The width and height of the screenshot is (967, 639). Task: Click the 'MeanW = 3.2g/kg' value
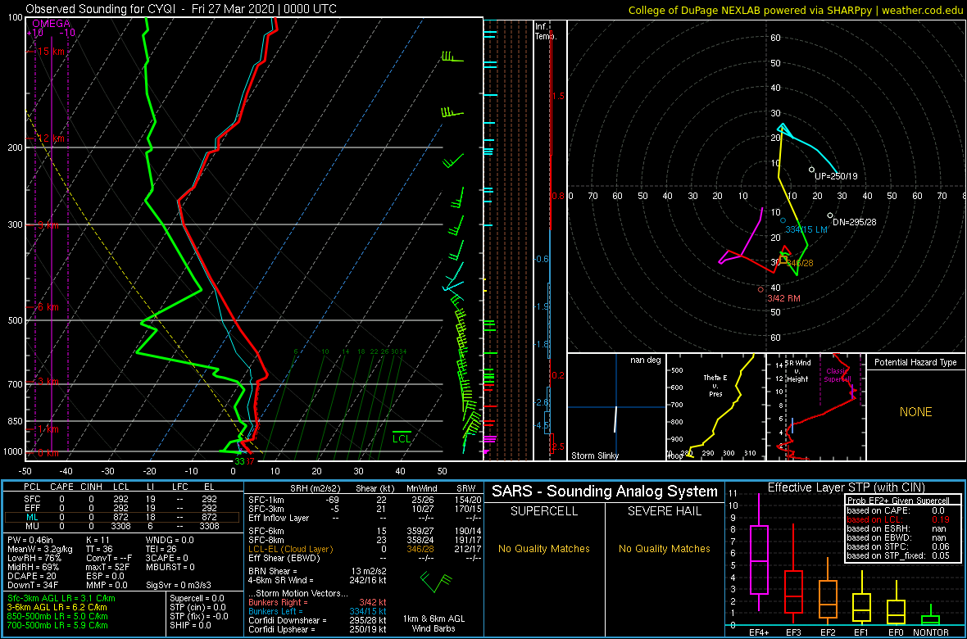tap(39, 548)
